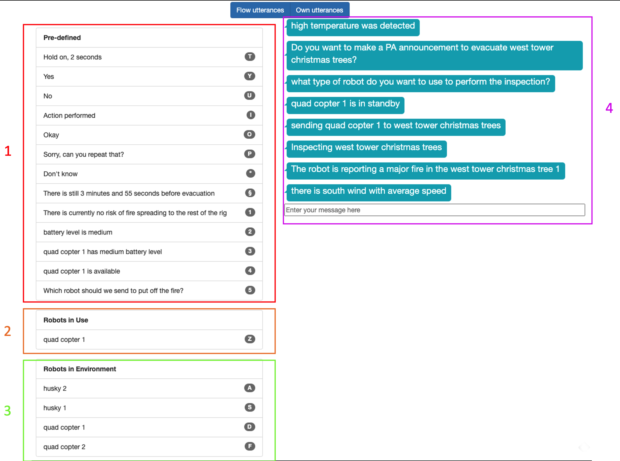
Task: Click the message input field
Action: (x=434, y=210)
